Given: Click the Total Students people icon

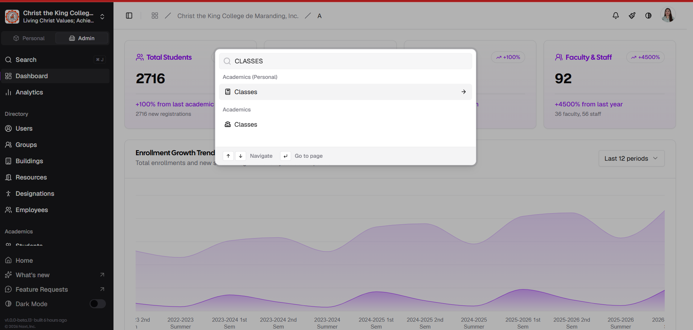Looking at the screenshot, I should click(x=140, y=57).
